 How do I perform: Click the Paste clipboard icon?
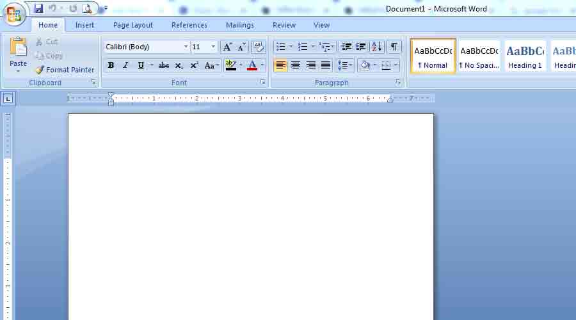[18, 47]
